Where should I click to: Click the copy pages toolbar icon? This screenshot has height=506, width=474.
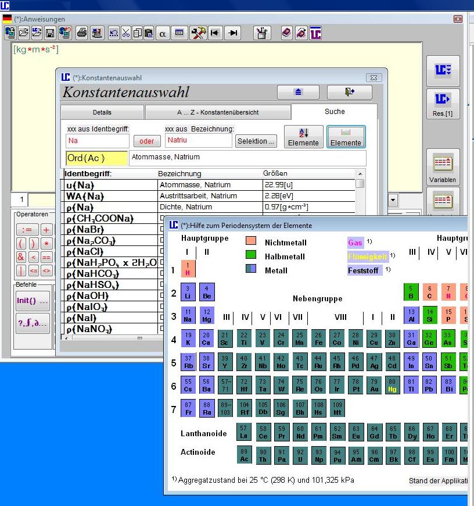(x=137, y=33)
